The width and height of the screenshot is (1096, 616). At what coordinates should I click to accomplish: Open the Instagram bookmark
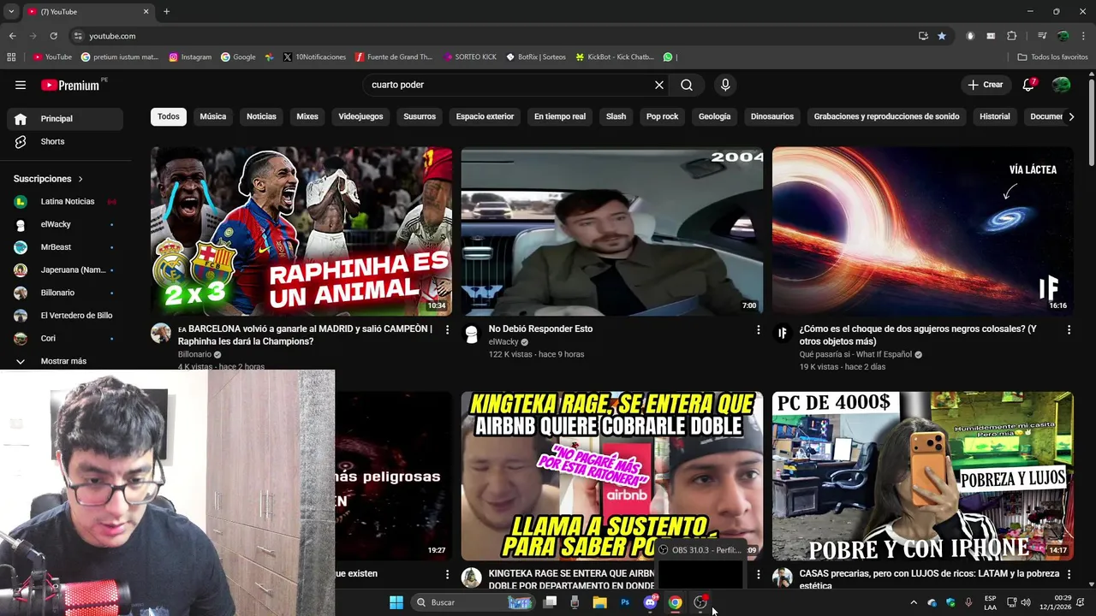point(190,57)
